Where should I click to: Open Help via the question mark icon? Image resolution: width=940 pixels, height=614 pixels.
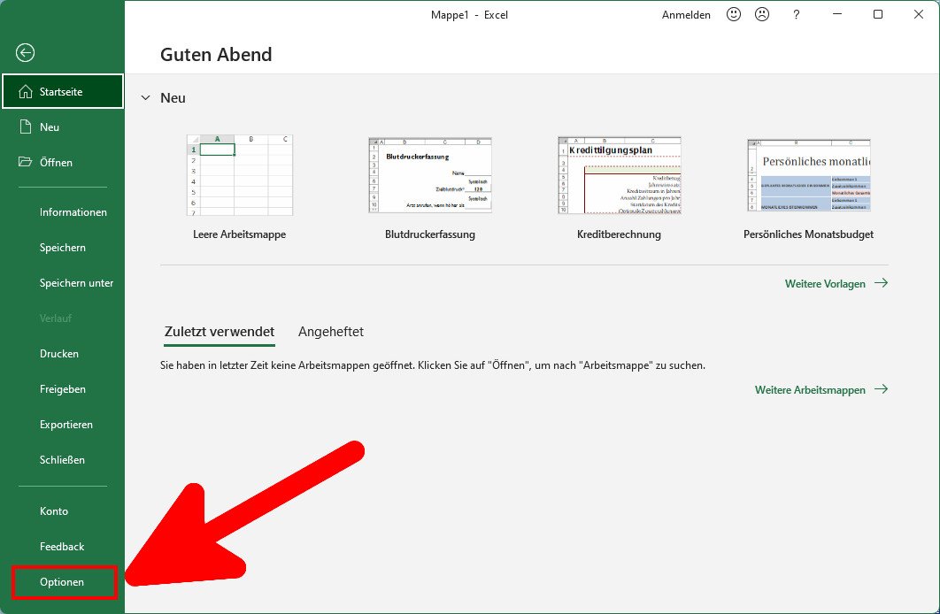[796, 15]
